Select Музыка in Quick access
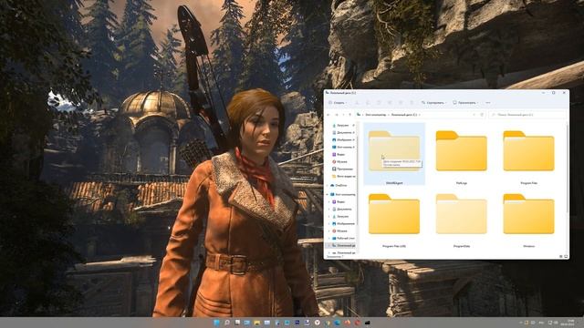 tap(340, 162)
